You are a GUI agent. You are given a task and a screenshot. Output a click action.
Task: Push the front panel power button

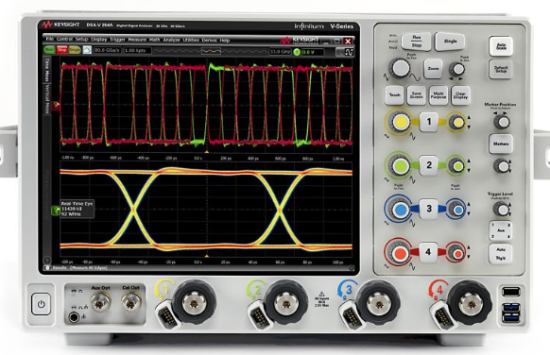[x=41, y=304]
